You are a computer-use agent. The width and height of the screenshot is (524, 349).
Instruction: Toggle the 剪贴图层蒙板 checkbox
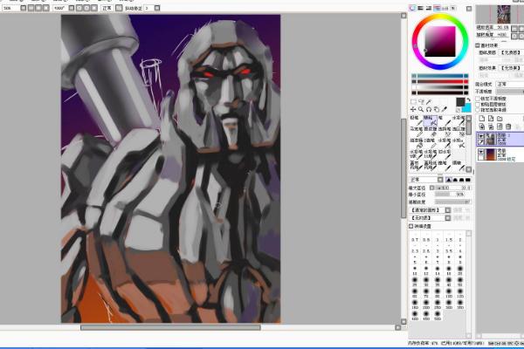tap(478, 105)
